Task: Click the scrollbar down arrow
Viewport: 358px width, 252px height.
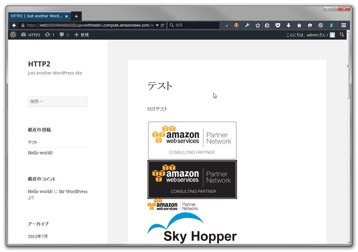Action: [348, 242]
